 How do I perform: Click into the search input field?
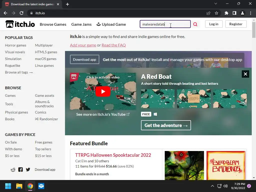point(165,24)
